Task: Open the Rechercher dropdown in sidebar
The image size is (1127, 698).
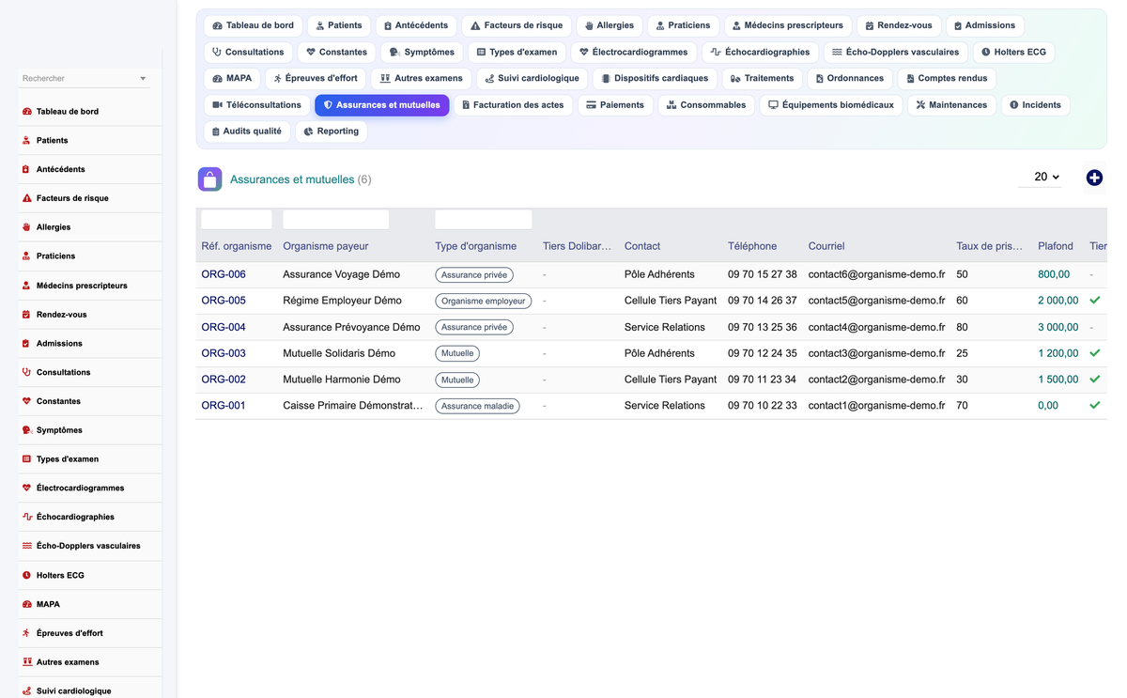Action: coord(85,79)
